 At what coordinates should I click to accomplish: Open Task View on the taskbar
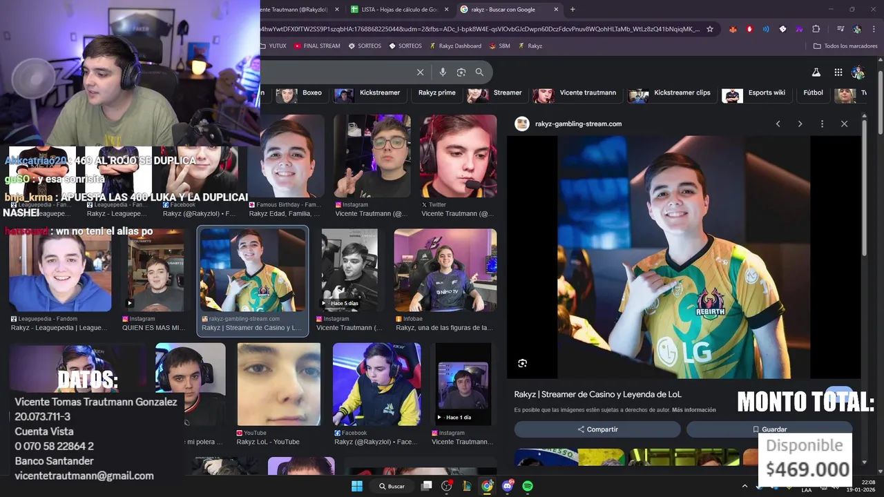click(x=427, y=486)
